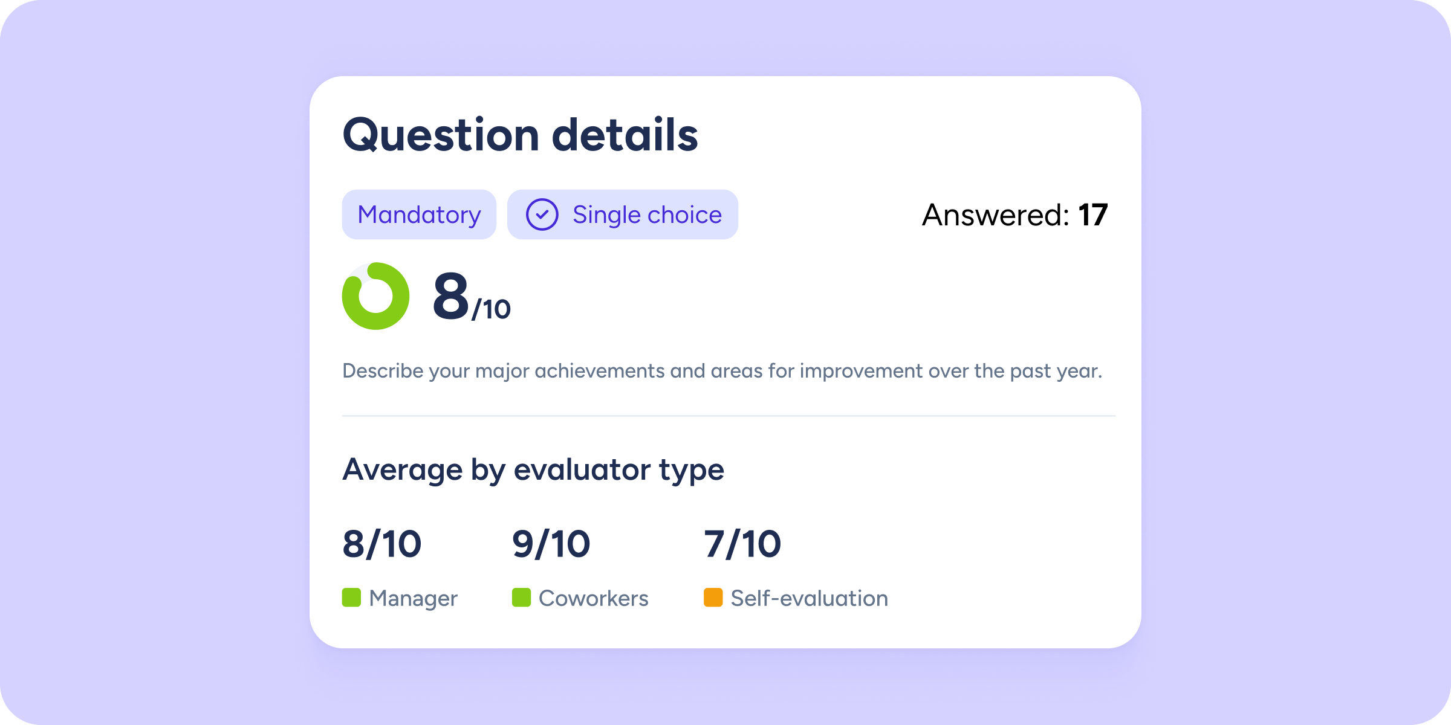Select the Self-evaluation legend label

tap(809, 599)
